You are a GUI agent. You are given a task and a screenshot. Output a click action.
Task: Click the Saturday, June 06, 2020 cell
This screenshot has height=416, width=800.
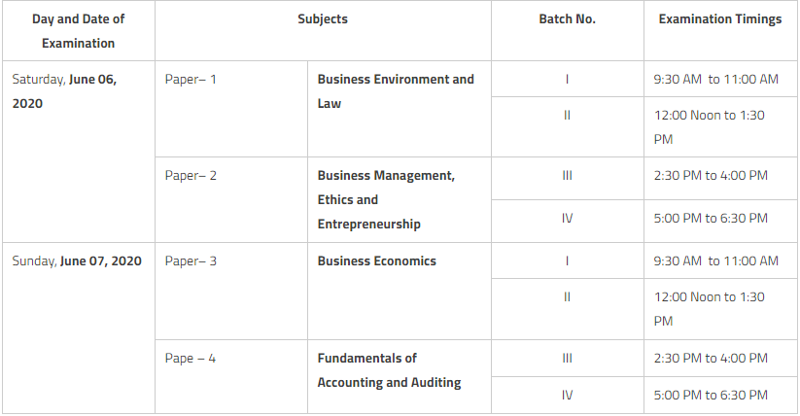tap(79, 152)
